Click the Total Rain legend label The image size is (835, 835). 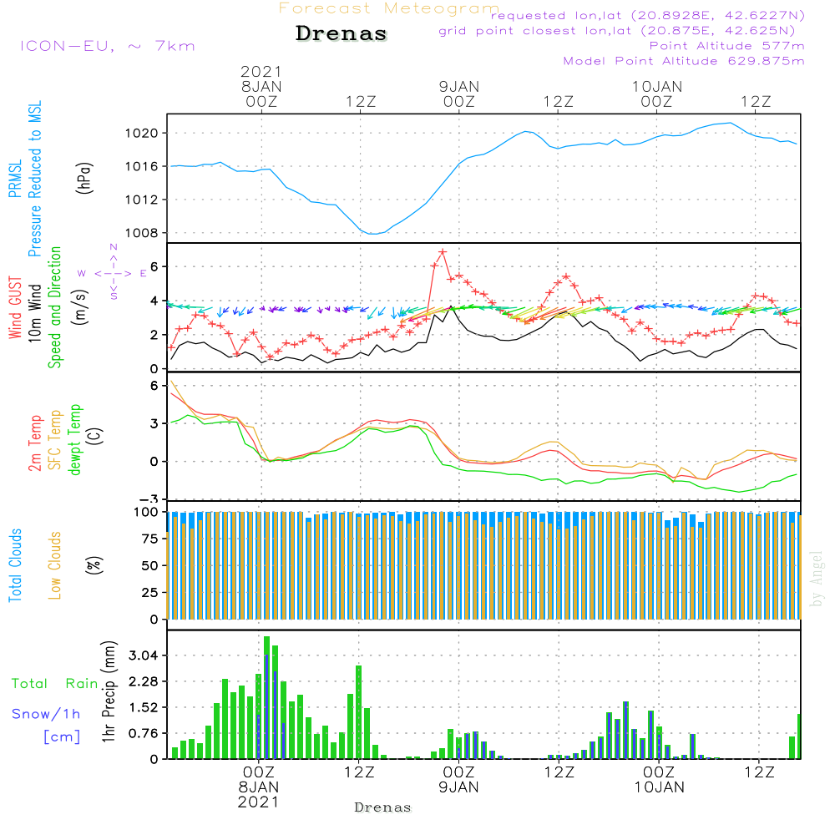pos(54,683)
